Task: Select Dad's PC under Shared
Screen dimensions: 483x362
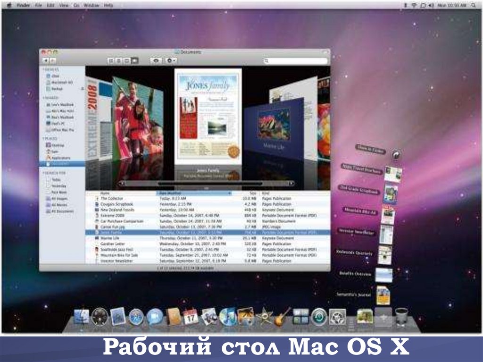Action: point(56,123)
